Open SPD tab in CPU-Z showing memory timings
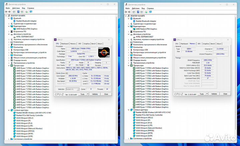240x146 pixels. (199, 44)
